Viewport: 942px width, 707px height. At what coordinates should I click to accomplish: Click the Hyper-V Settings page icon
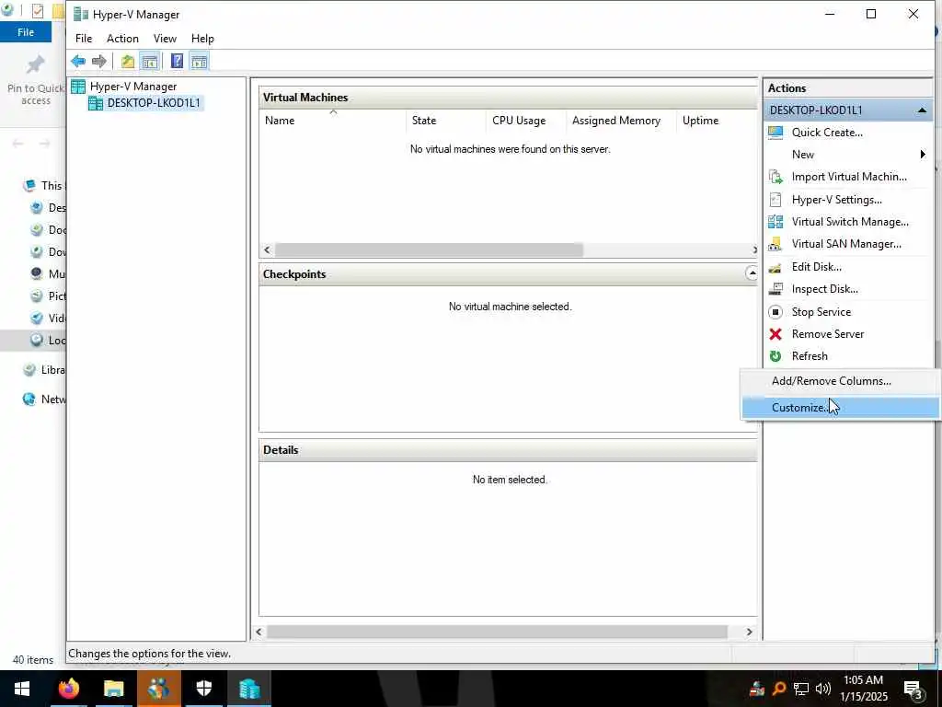coord(775,200)
